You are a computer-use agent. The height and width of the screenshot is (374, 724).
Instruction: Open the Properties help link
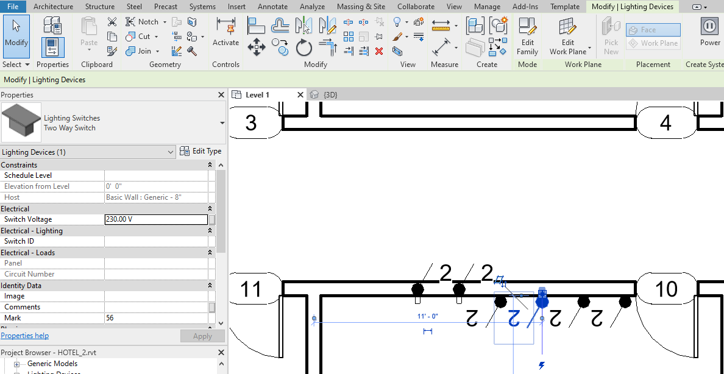24,335
